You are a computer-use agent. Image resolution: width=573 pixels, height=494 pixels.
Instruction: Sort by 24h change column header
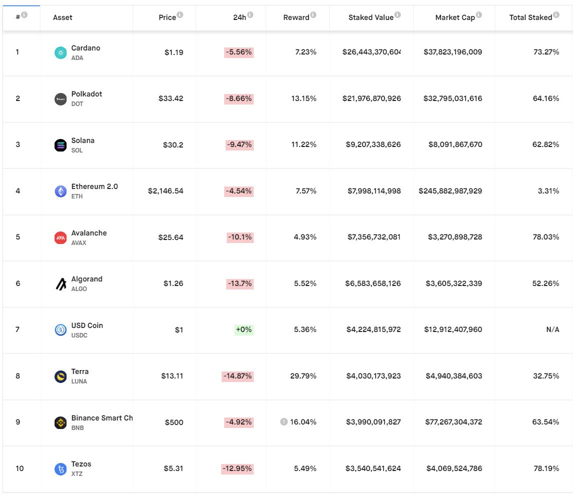(240, 17)
